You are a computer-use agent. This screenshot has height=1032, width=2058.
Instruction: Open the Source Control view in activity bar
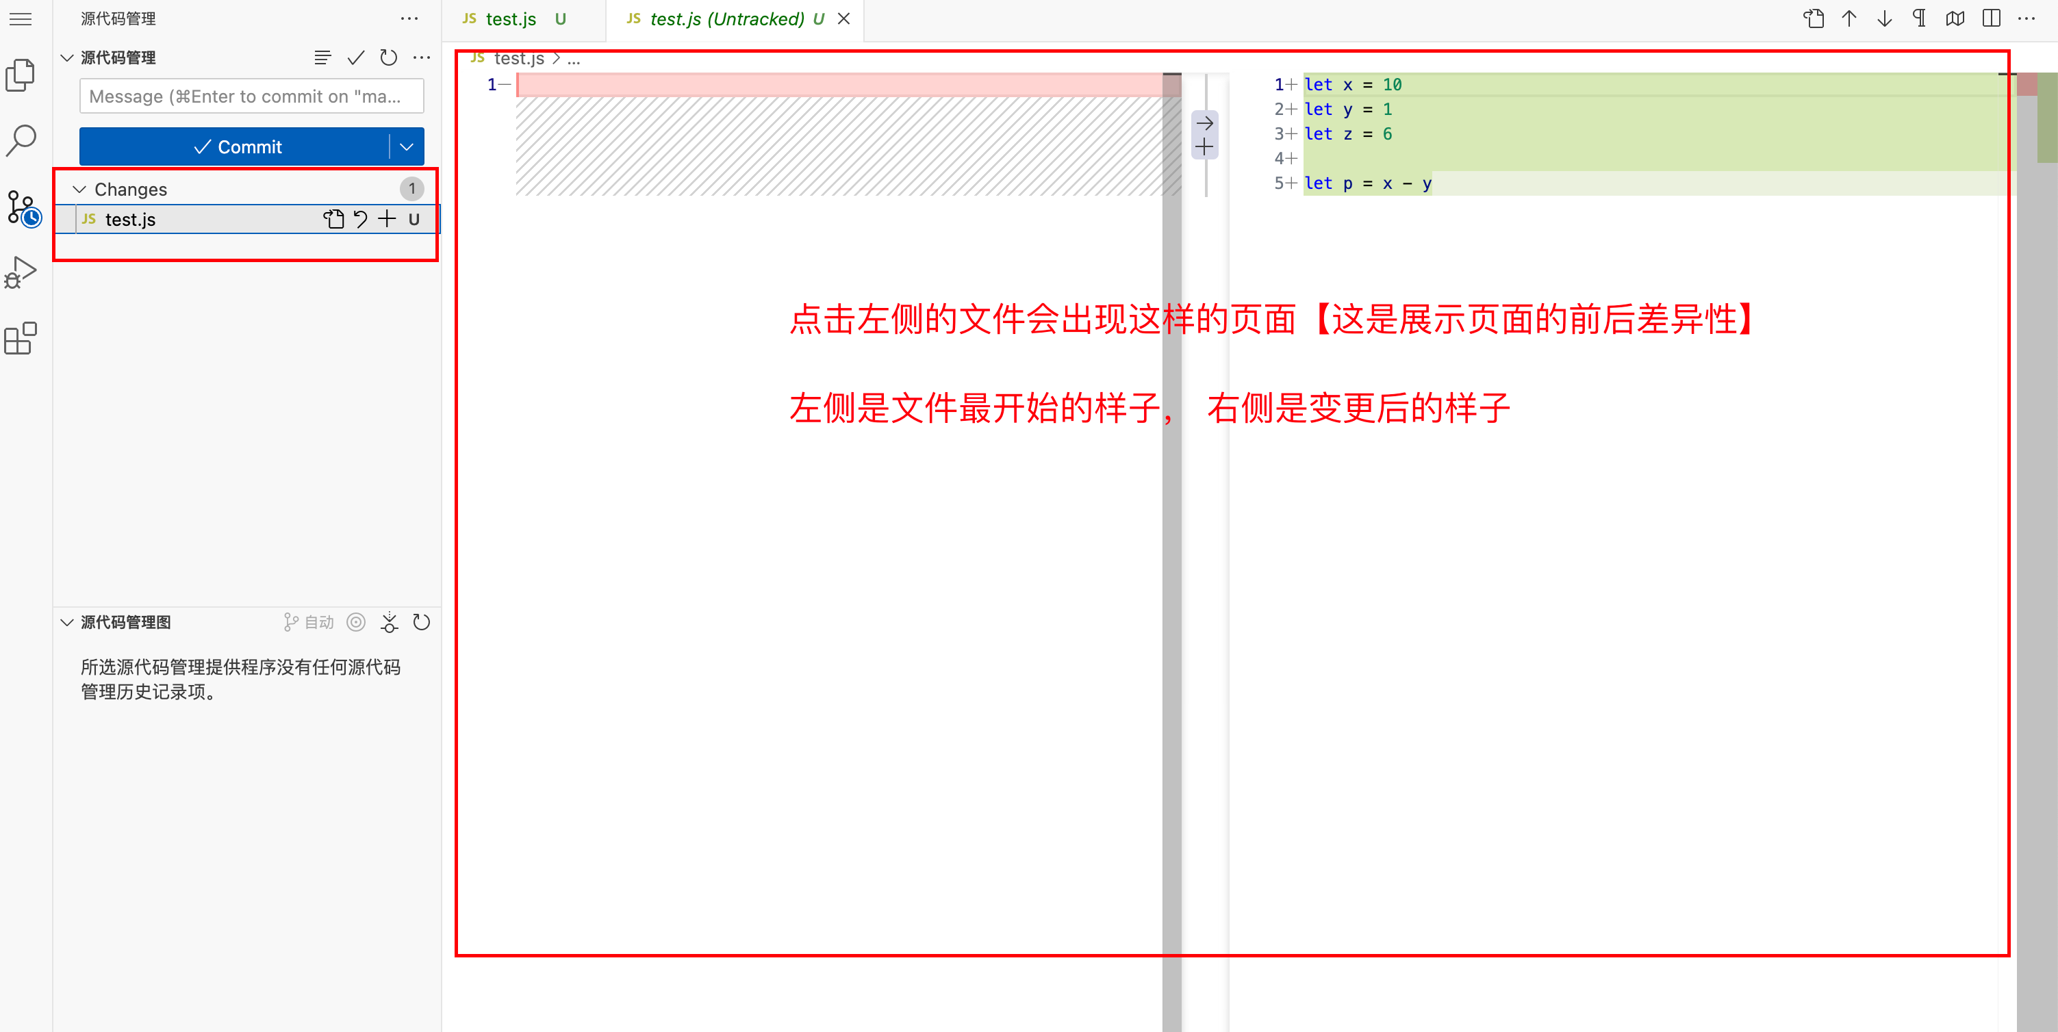pos(23,209)
